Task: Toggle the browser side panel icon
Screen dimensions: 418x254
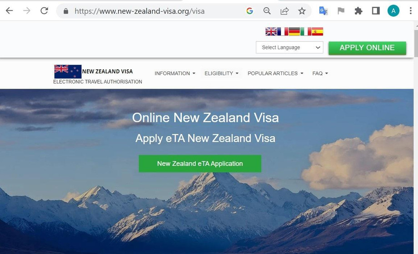Action: coord(376,11)
